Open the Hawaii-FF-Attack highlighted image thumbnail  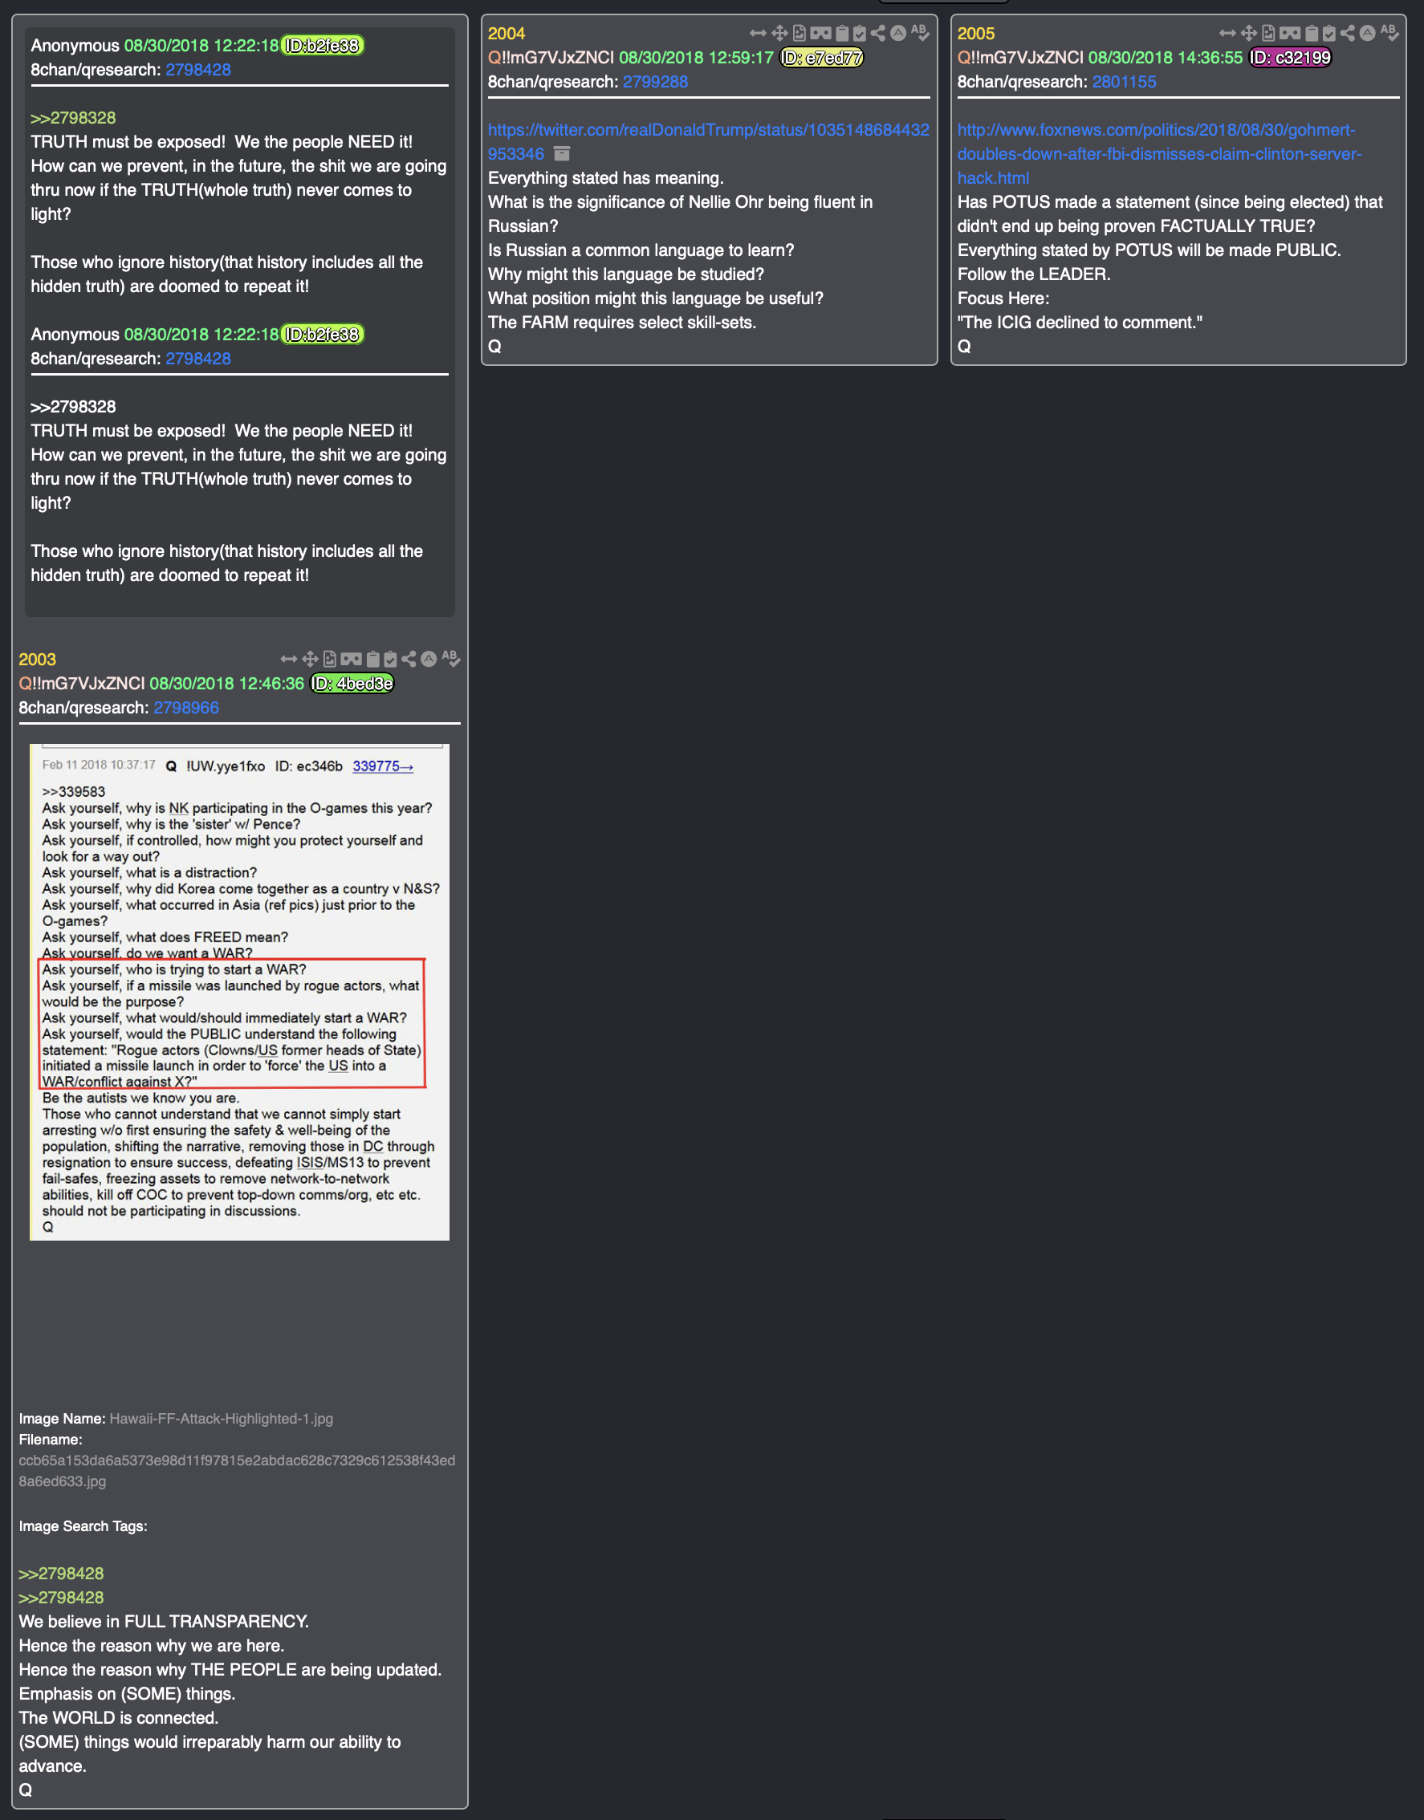[239, 992]
